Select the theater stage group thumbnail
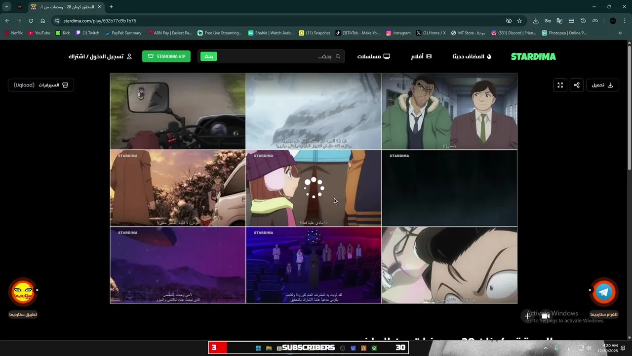Screen dimensions: 632x356 coord(314,265)
